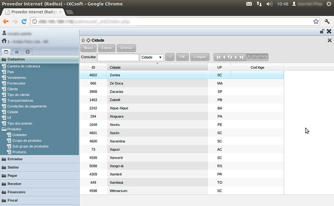
Task: Select the gear icon sidebar tab
Action: click(28, 52)
